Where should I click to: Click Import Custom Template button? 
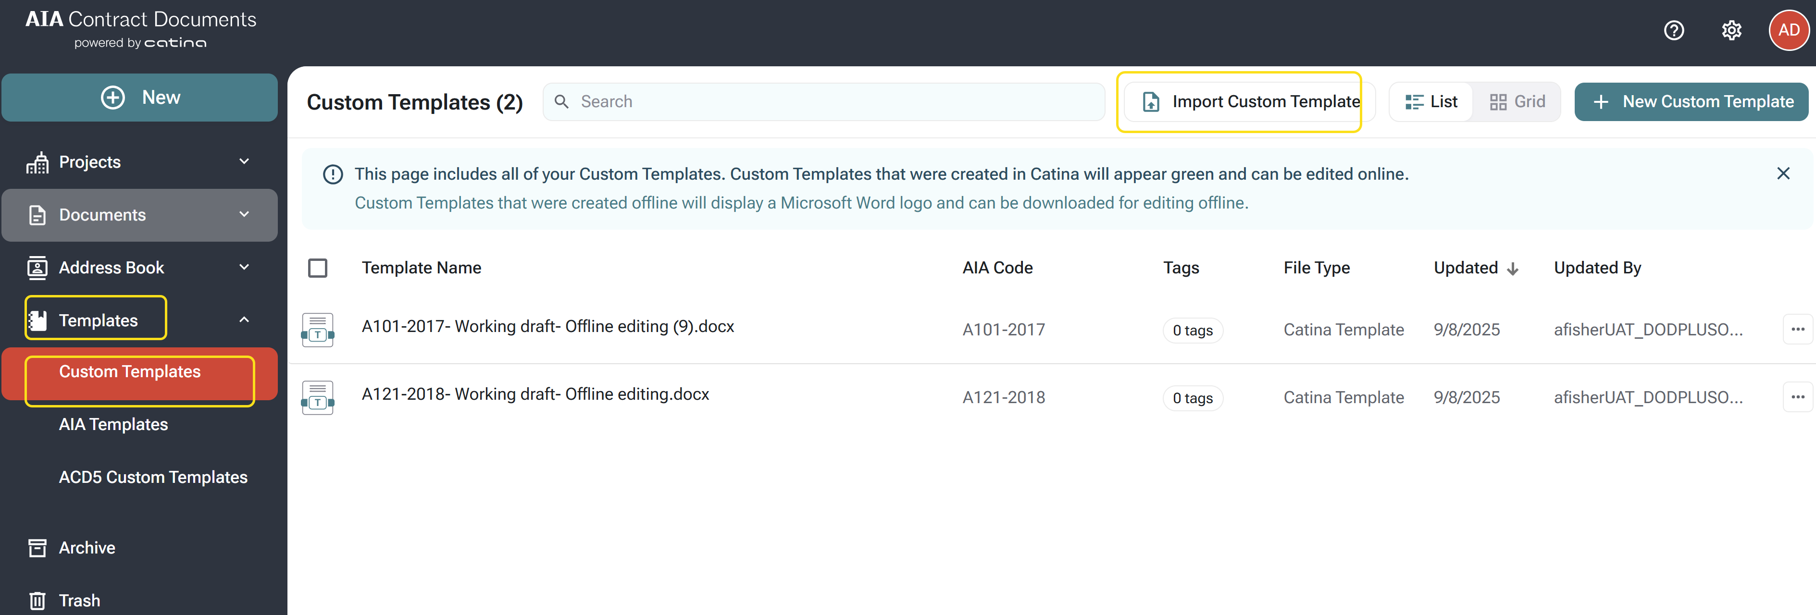click(1249, 101)
